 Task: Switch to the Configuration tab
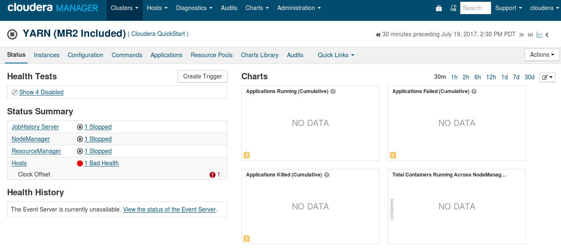85,55
